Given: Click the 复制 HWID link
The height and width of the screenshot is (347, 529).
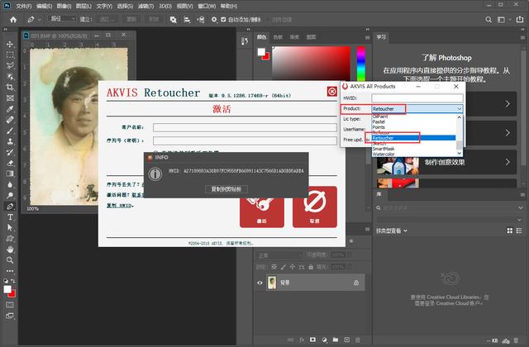Looking at the screenshot, I should click(120, 206).
